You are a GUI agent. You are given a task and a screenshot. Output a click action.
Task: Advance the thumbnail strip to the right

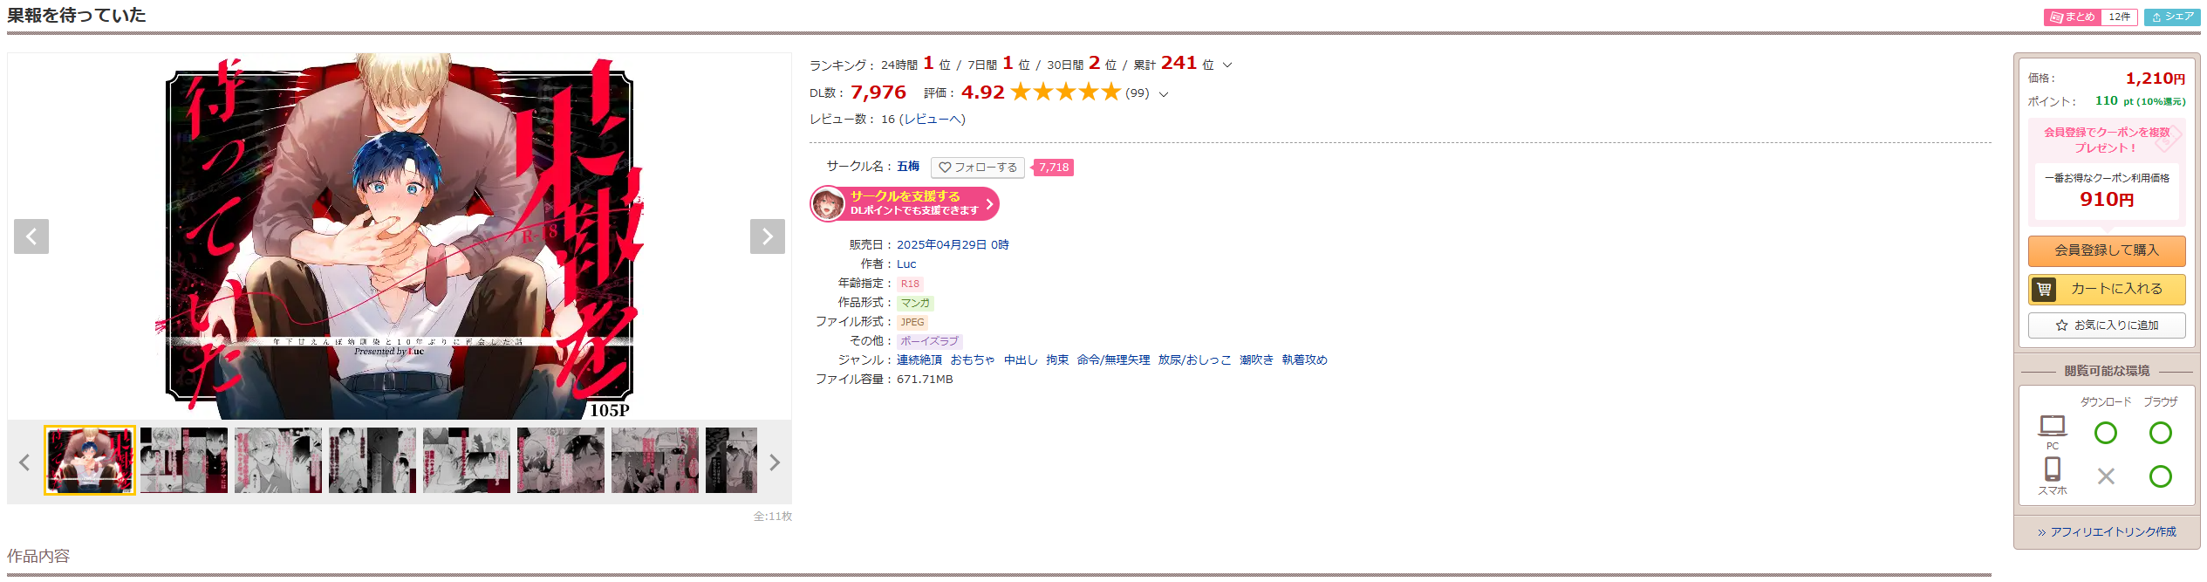click(775, 462)
